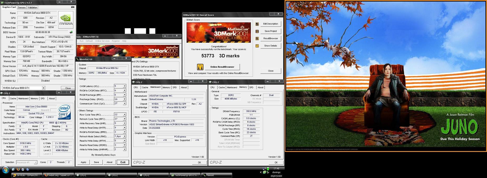Click the Core Speed value field in CPU-Z

point(26,143)
